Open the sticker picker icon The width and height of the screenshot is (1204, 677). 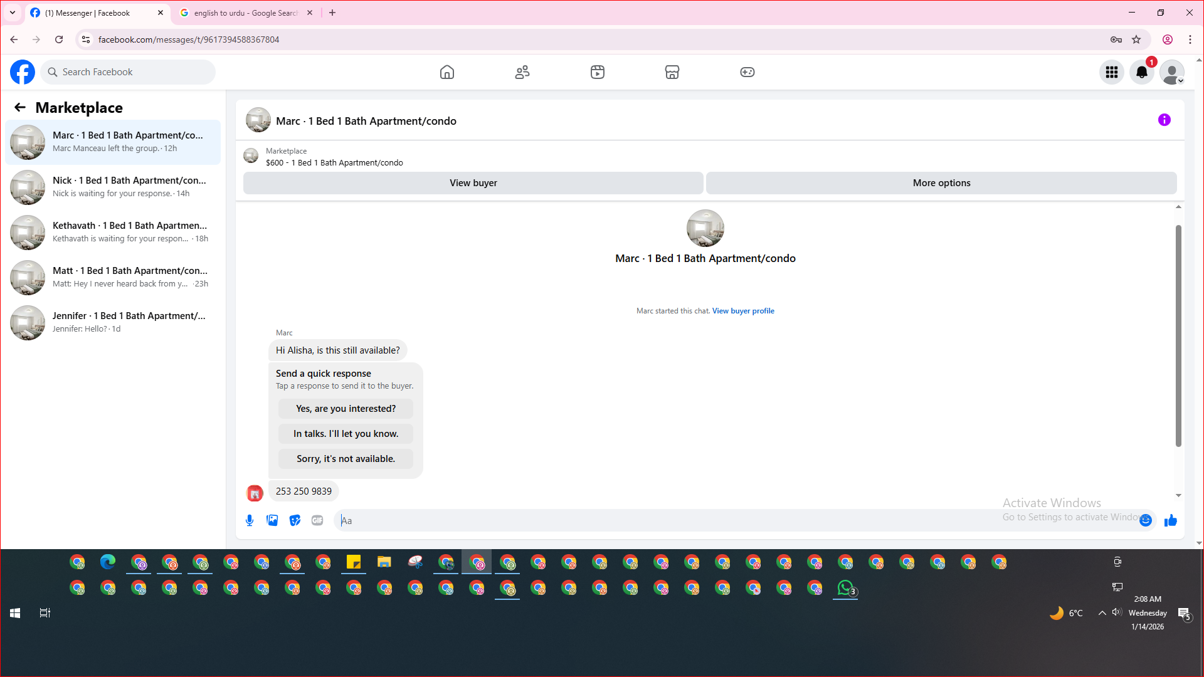pyautogui.click(x=295, y=520)
